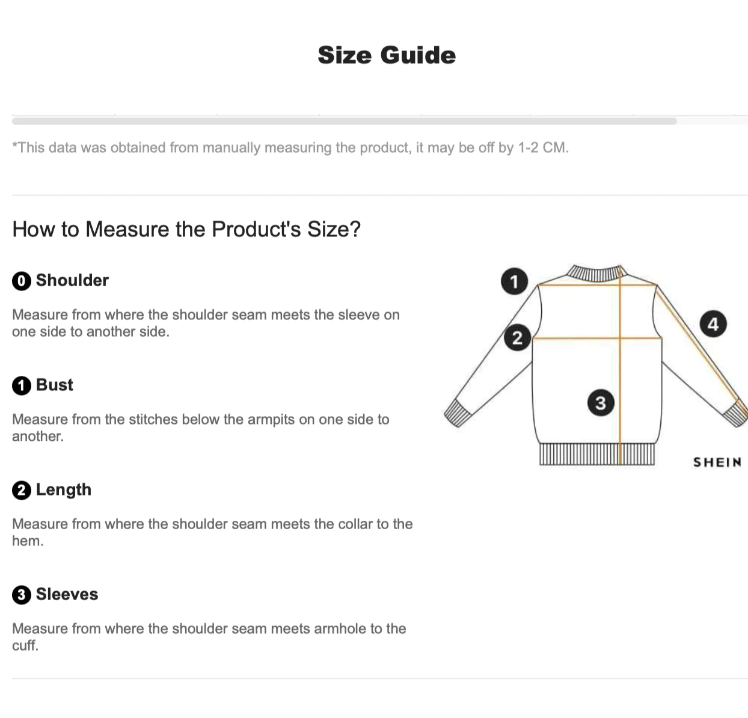Click marker 4 on the sweater diagram
748x718 pixels.
click(713, 324)
